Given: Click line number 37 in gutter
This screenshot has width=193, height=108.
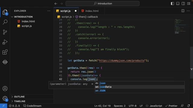Looking at the screenshot, I should [61, 61].
